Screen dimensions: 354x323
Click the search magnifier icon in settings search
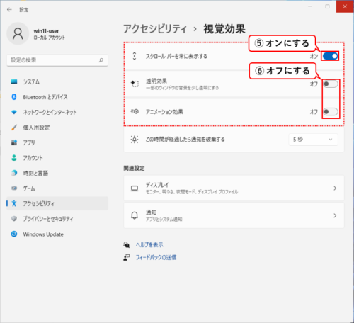point(101,60)
